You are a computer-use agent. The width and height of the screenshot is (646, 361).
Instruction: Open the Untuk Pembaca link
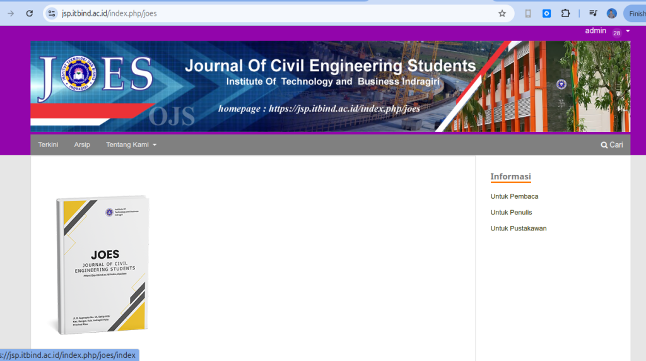click(514, 196)
